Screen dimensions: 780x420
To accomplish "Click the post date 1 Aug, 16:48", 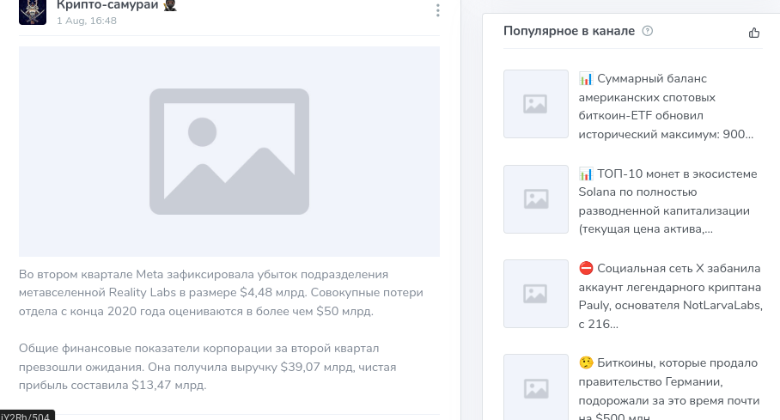I will pyautogui.click(x=87, y=21).
